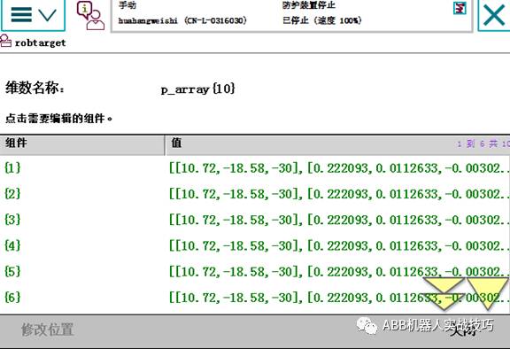The width and height of the screenshot is (510, 349).
Task: Open the ABB main menu button
Action: (x=33, y=15)
